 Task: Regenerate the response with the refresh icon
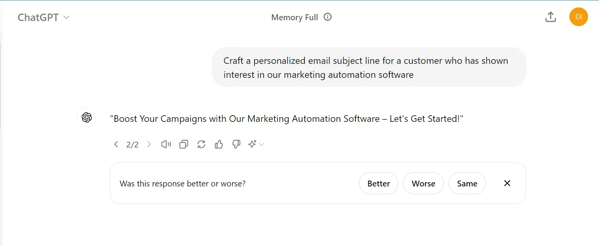[x=201, y=144]
